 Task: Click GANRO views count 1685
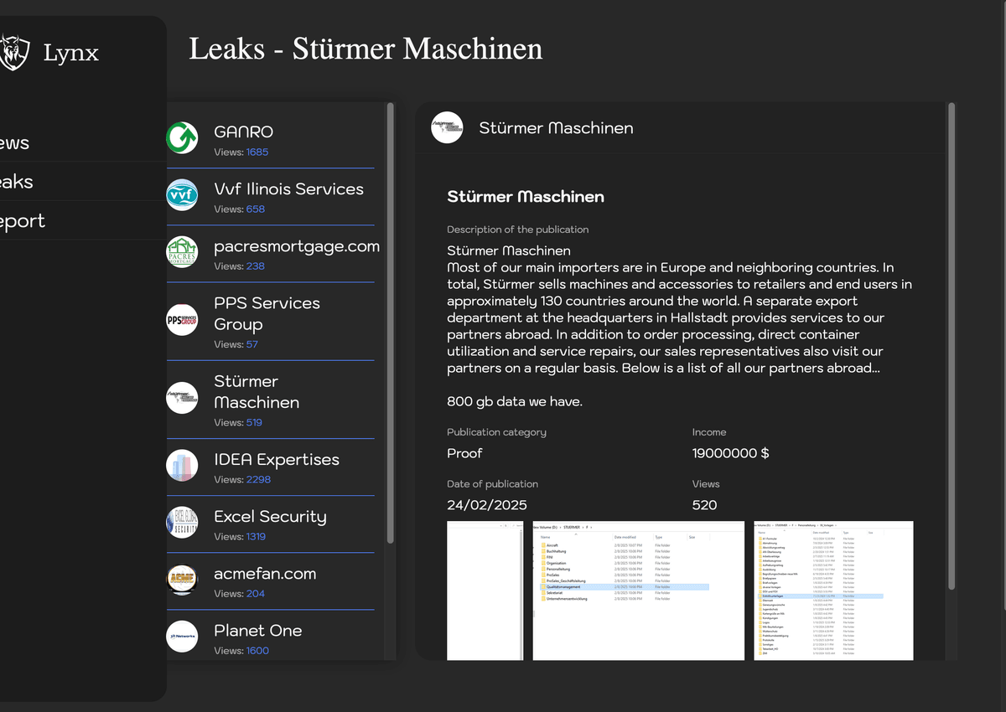click(257, 152)
